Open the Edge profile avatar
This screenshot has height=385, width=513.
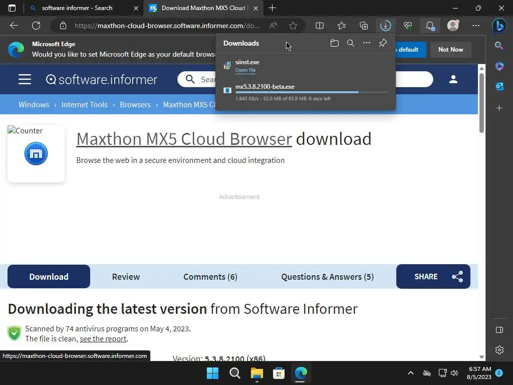[x=453, y=26]
